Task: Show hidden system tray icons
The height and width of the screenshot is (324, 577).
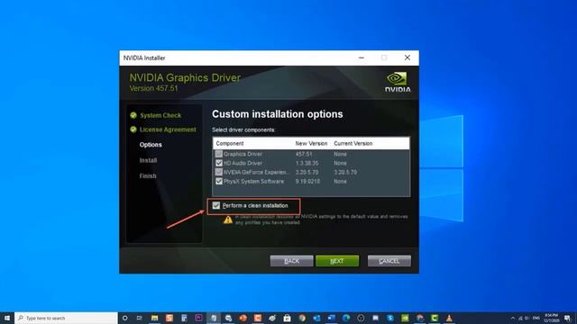Action: 513,318
